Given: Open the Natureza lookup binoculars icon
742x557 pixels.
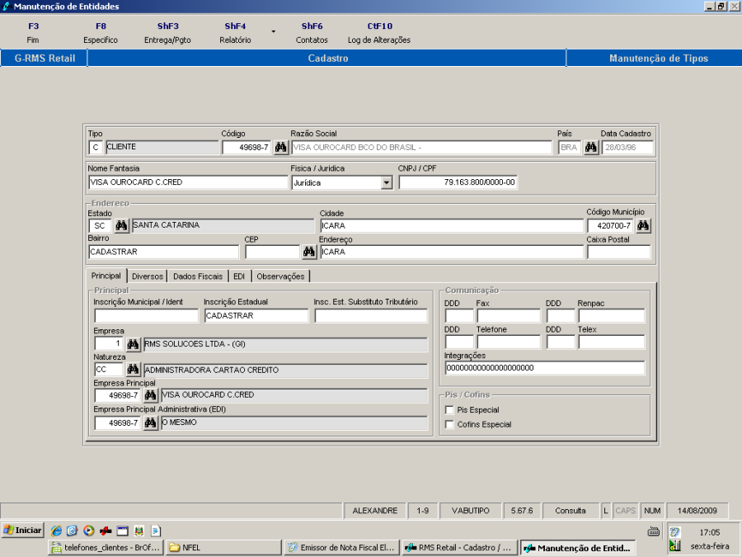Looking at the screenshot, I should (133, 369).
